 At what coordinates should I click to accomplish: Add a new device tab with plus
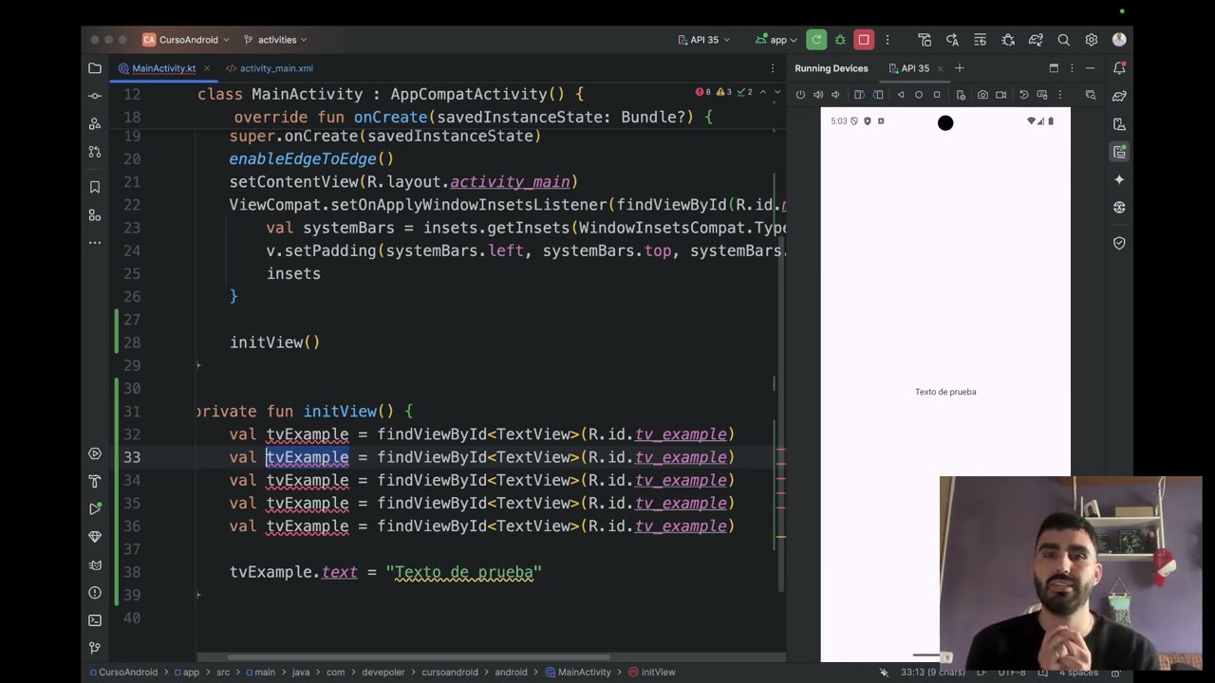[959, 68]
